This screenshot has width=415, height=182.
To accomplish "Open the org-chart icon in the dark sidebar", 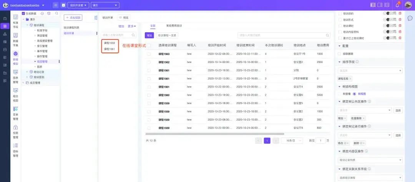I will 5,34.
